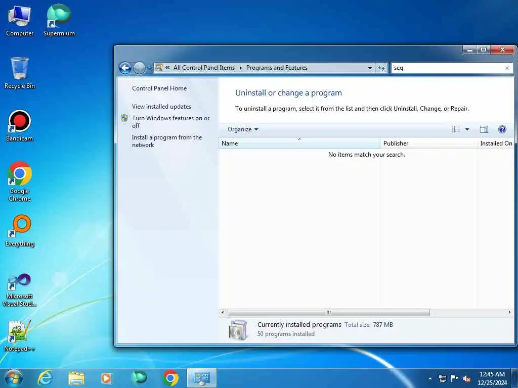Image resolution: width=518 pixels, height=388 pixels.
Task: Select the Everything desktop shortcut
Action: 20,230
